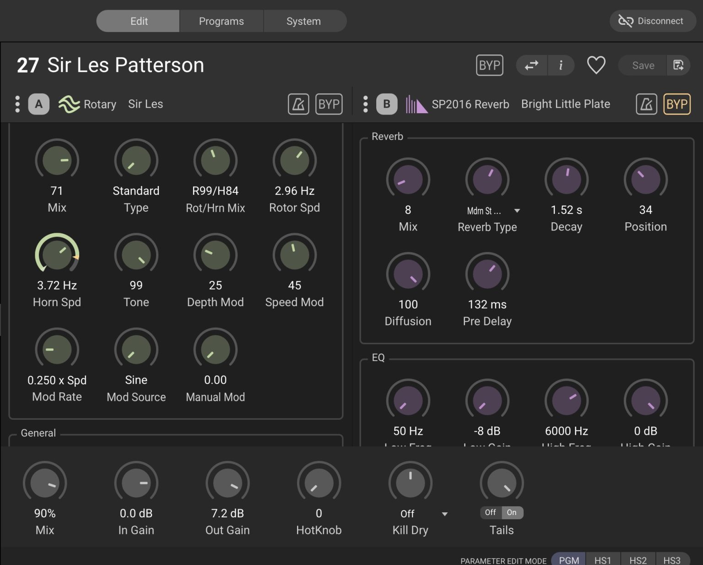Click the Sir Les preset name
Viewport: 703px width, 565px height.
pyautogui.click(x=146, y=104)
